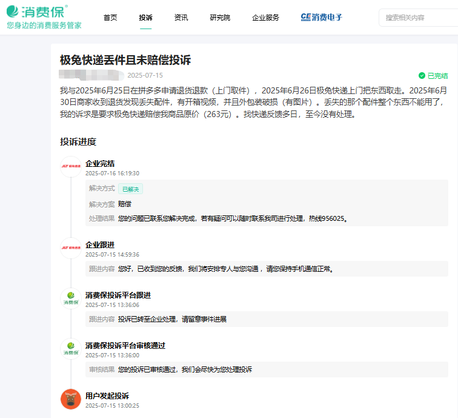Click the green 已完结 check icon

pos(422,76)
